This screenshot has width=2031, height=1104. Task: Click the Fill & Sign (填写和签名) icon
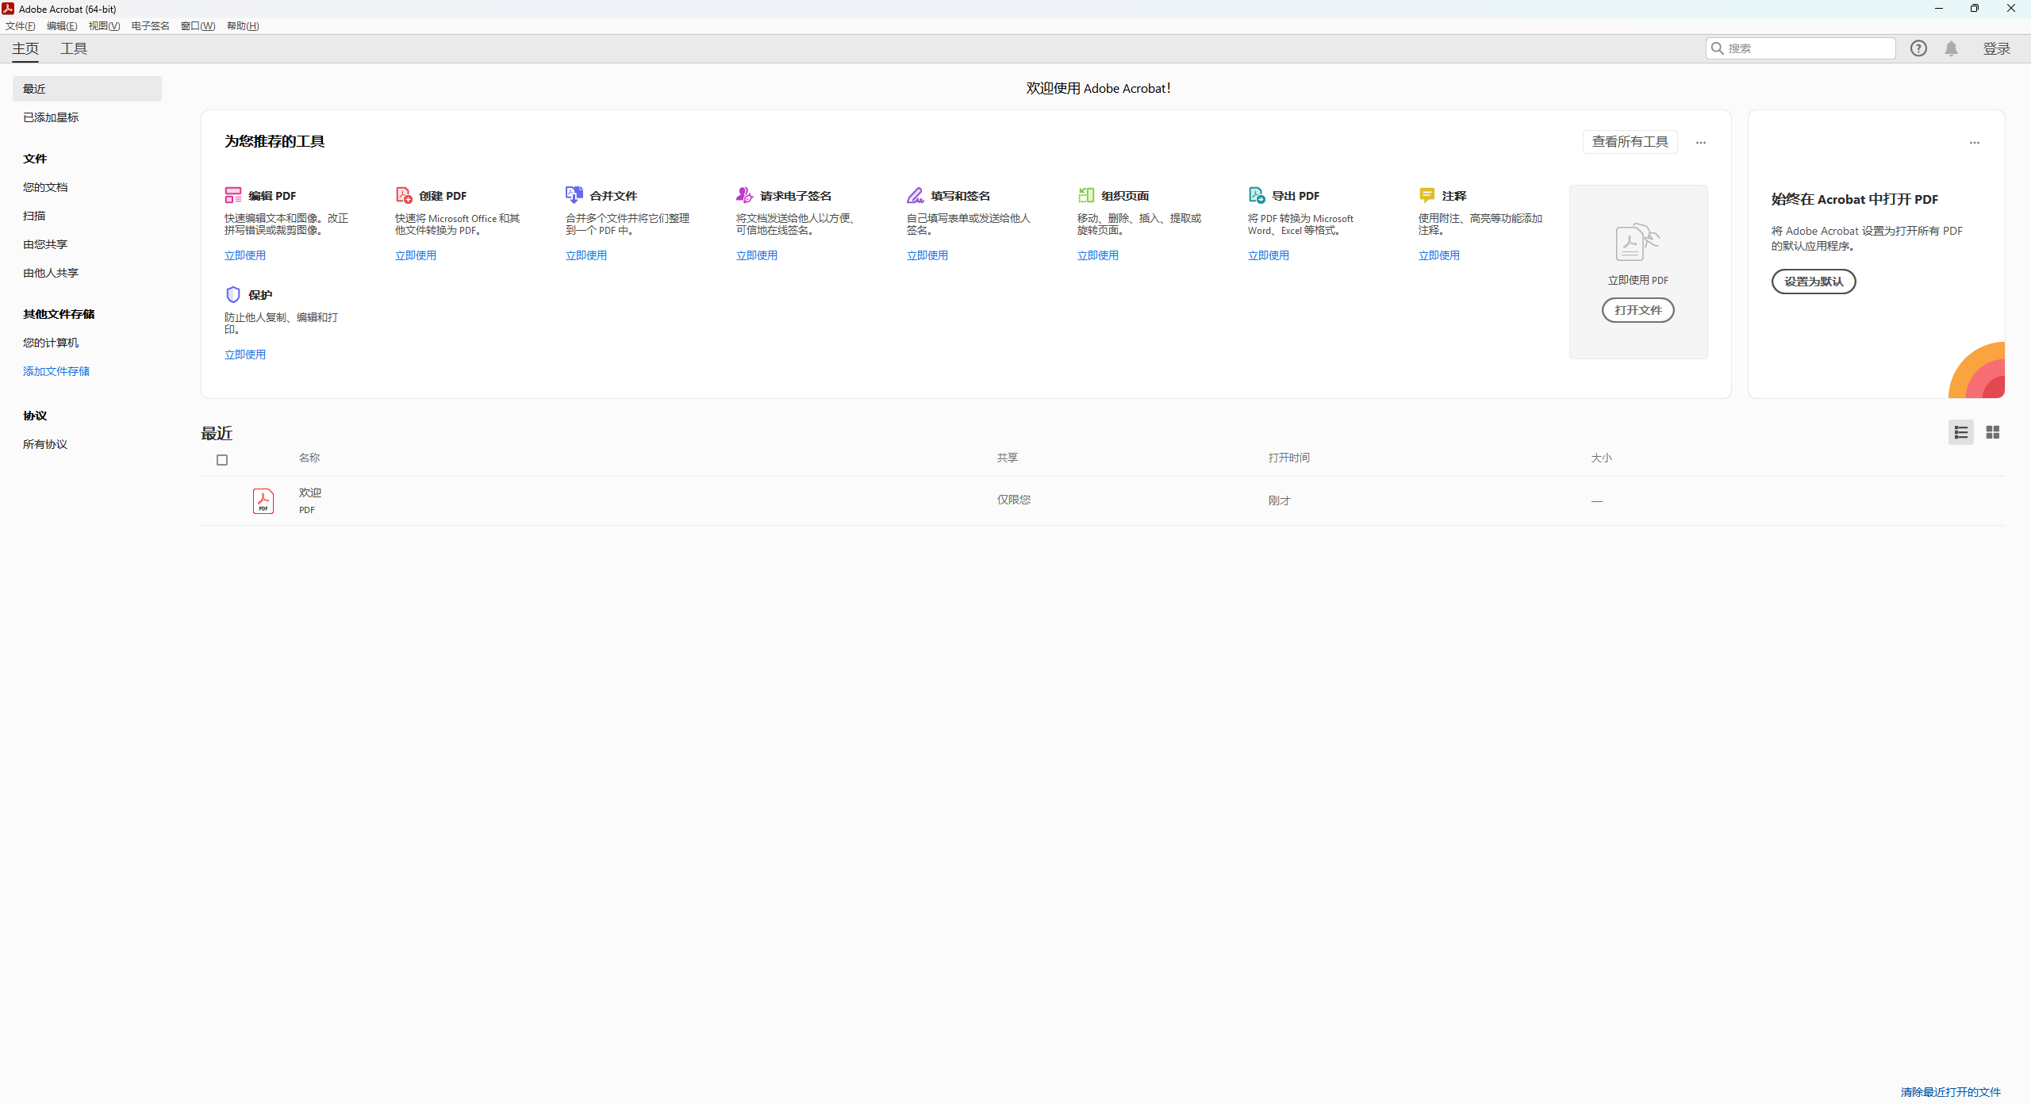(x=916, y=195)
